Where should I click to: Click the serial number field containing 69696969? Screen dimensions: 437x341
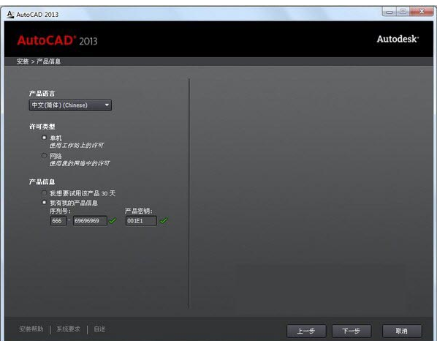coord(90,221)
